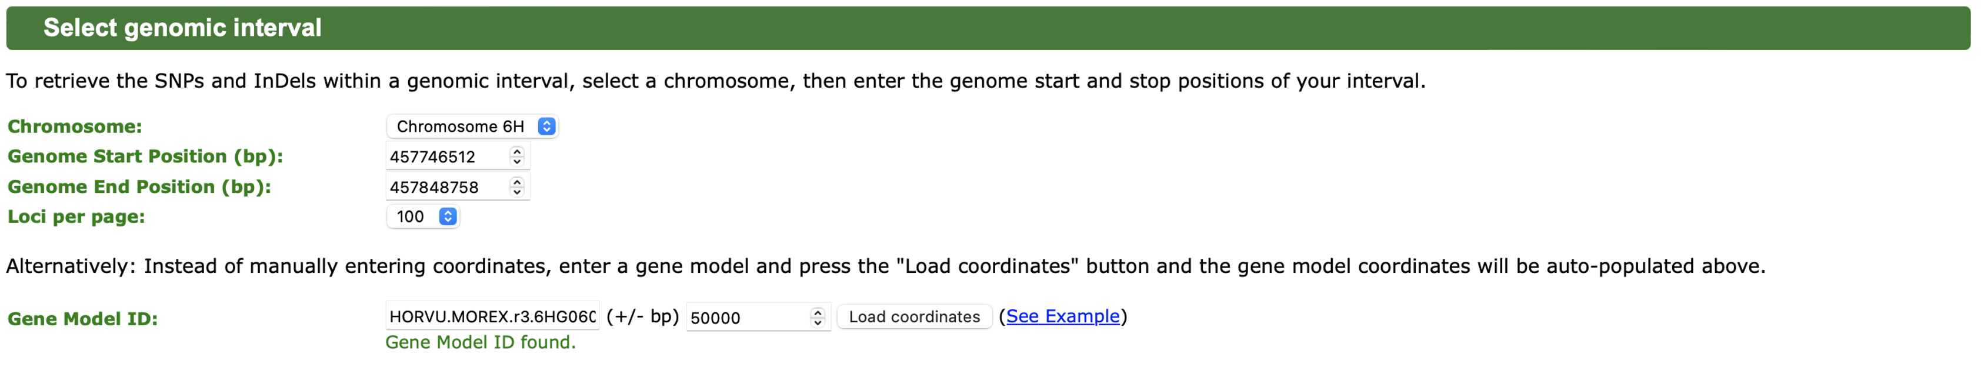Click the Genome Start Position (bp) label

point(145,156)
